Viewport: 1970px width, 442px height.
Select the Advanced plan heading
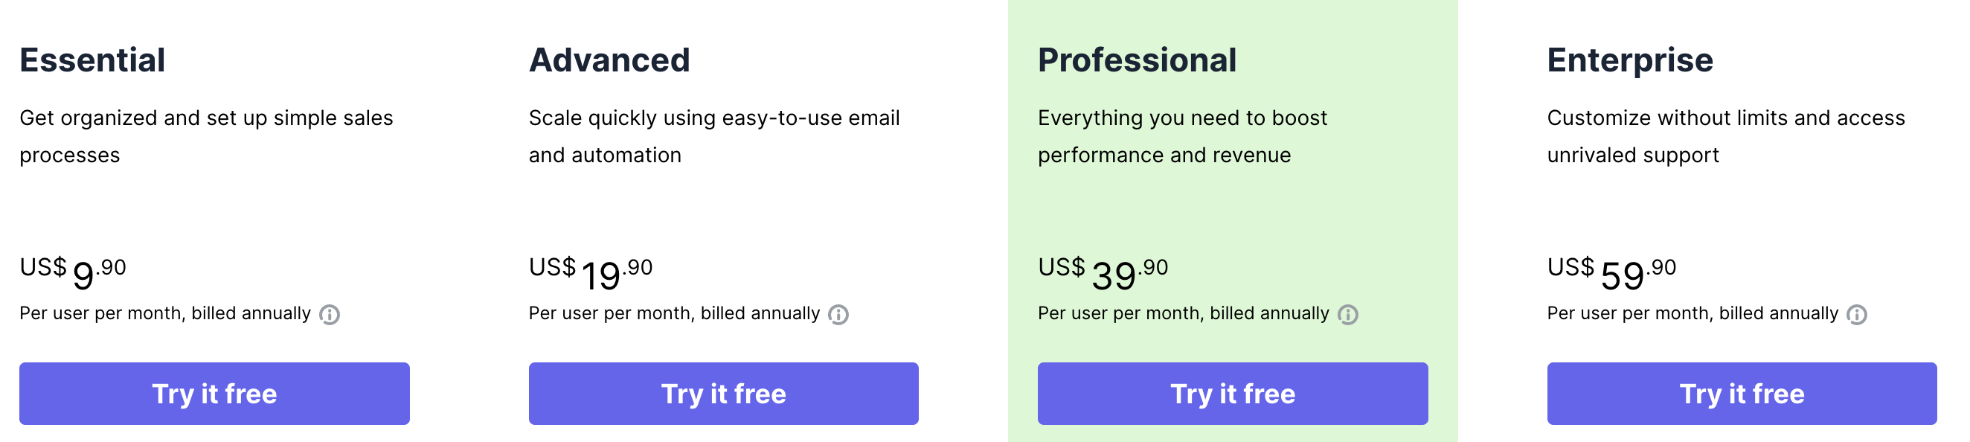click(610, 59)
